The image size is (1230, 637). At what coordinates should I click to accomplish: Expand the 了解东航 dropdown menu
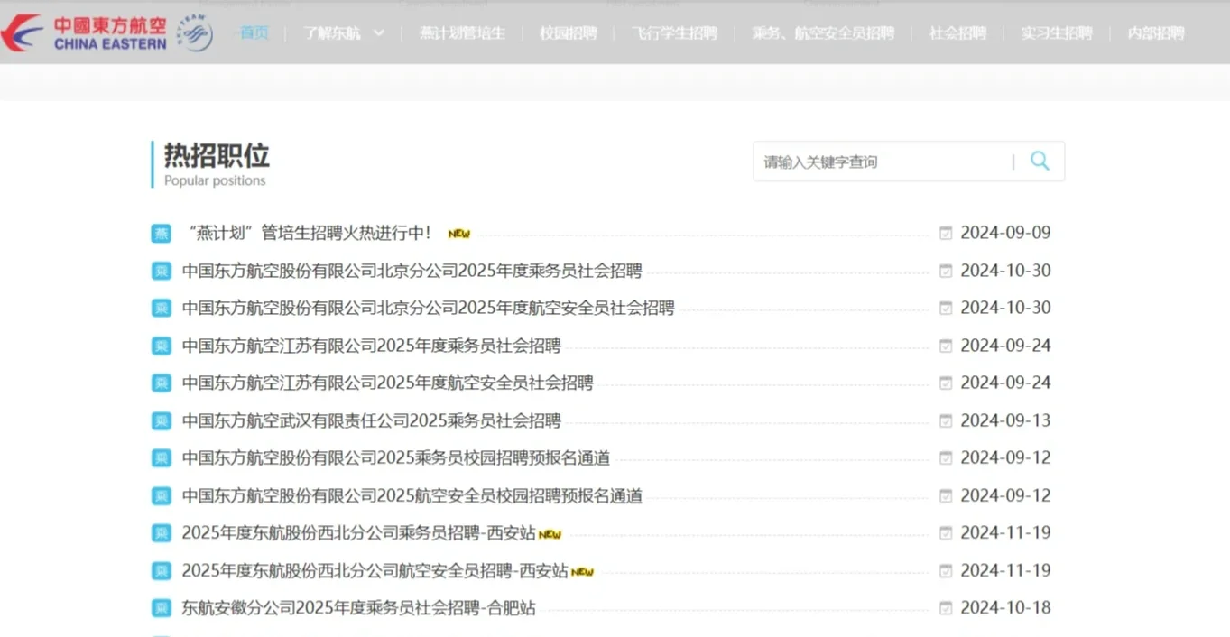[x=336, y=32]
